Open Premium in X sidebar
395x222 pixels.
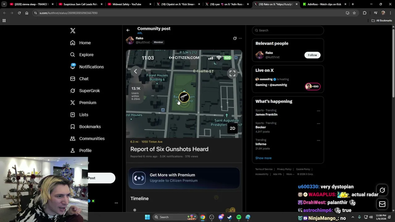[x=83, y=103]
